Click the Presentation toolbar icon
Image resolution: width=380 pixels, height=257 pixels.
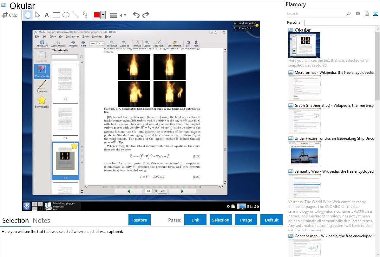[x=174, y=44]
